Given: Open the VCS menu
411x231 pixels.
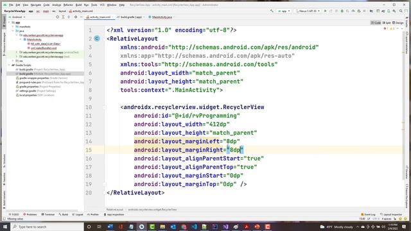Looking at the screenshot, I should click(x=102, y=5).
